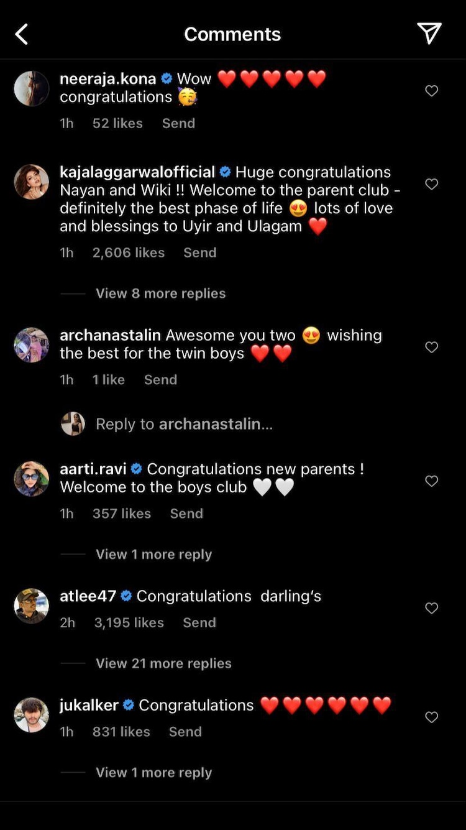The width and height of the screenshot is (466, 830).
Task: Tap the Reply to archanastalin input field
Action: (183, 423)
